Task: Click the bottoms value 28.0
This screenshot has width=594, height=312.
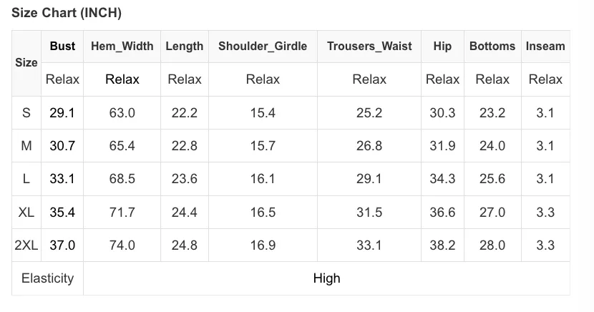Action: (492, 245)
